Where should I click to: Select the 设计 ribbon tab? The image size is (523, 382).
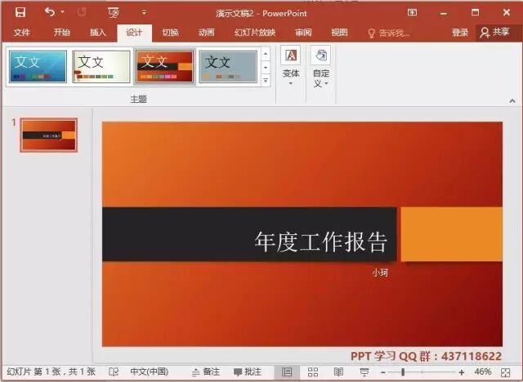pyautogui.click(x=134, y=33)
